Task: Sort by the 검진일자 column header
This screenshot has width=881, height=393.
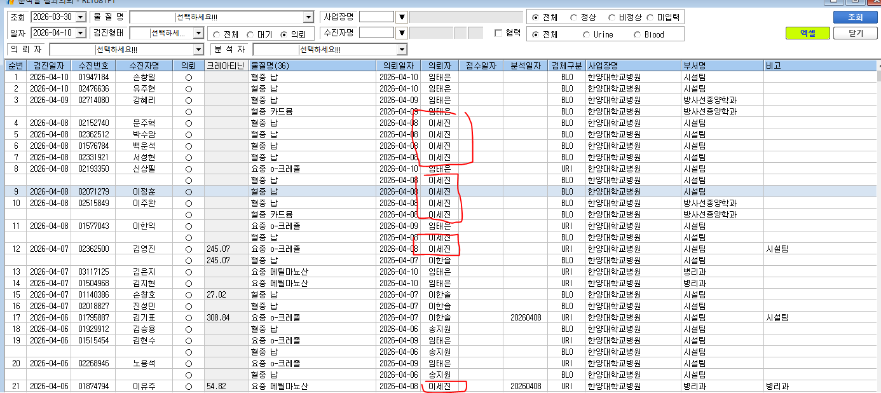Action: [x=49, y=65]
